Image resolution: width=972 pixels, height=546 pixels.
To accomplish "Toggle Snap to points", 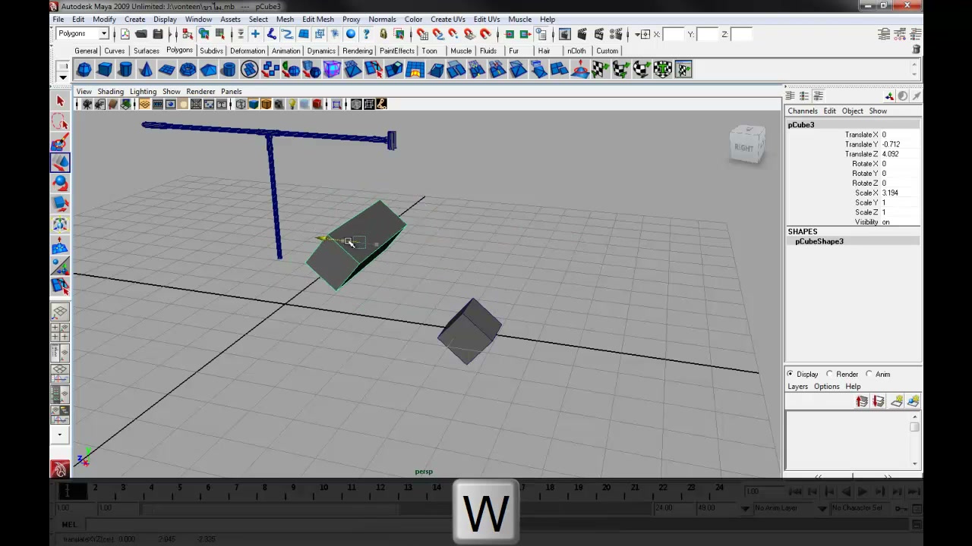I will tap(453, 34).
